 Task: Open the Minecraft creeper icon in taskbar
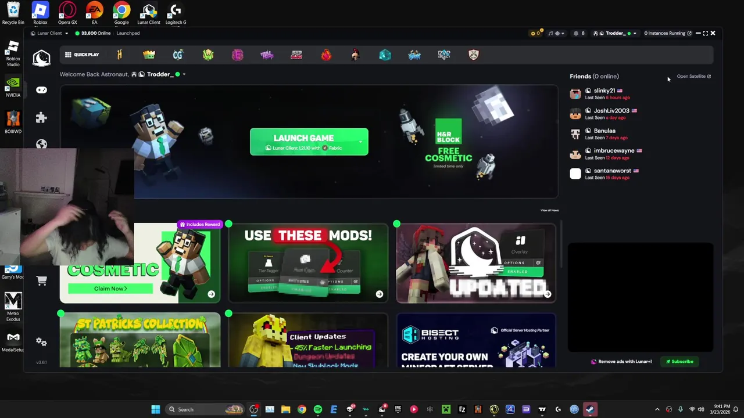pyautogui.click(x=446, y=409)
